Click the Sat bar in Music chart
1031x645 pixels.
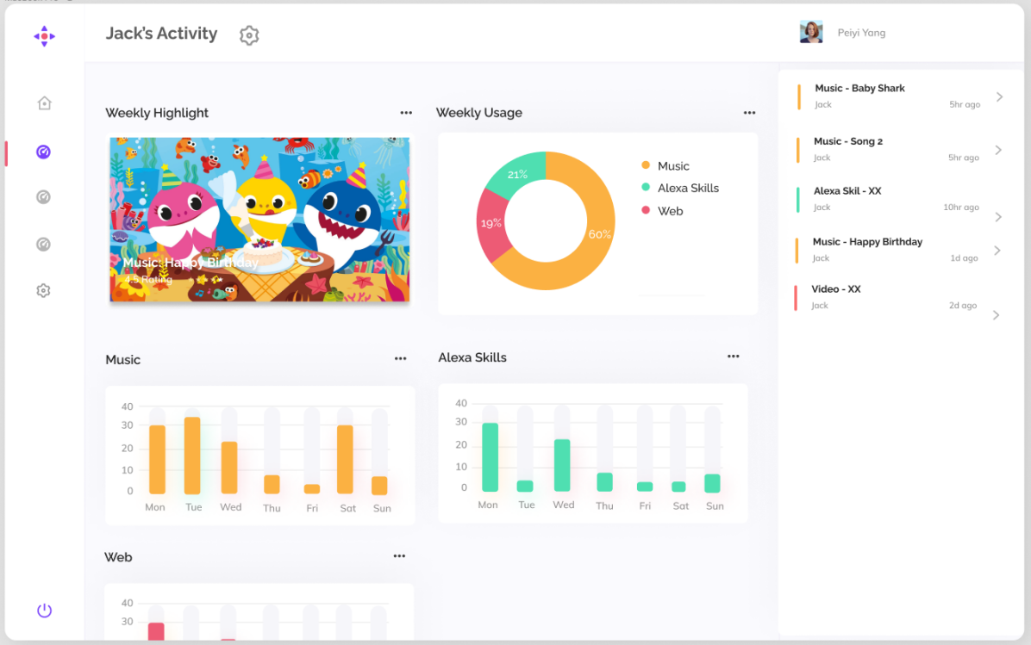pyautogui.click(x=345, y=459)
